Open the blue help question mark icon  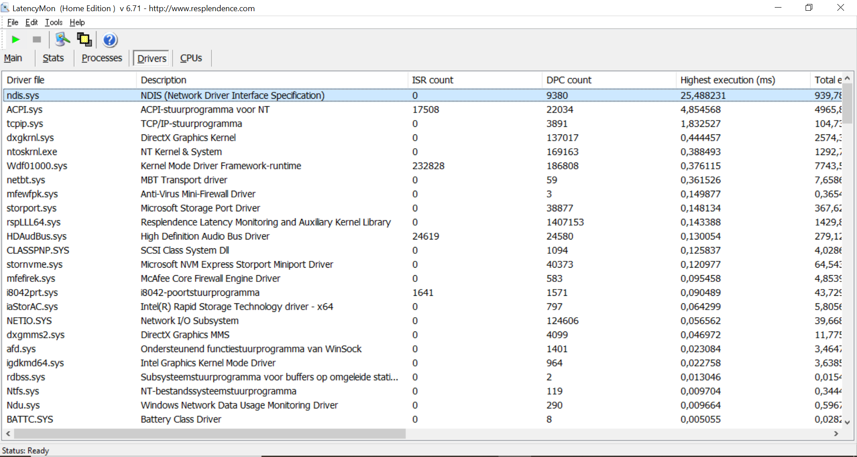click(x=110, y=40)
